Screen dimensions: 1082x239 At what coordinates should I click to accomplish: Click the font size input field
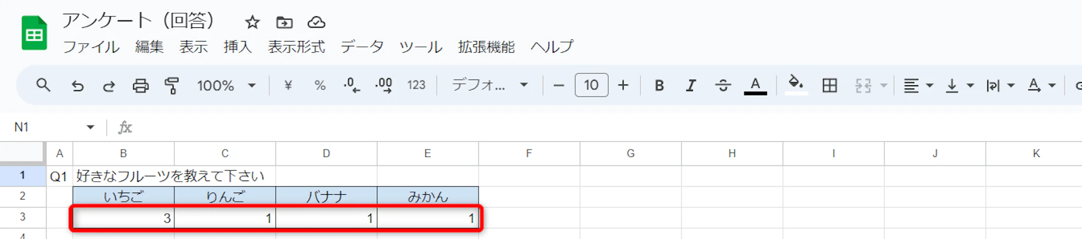[591, 85]
